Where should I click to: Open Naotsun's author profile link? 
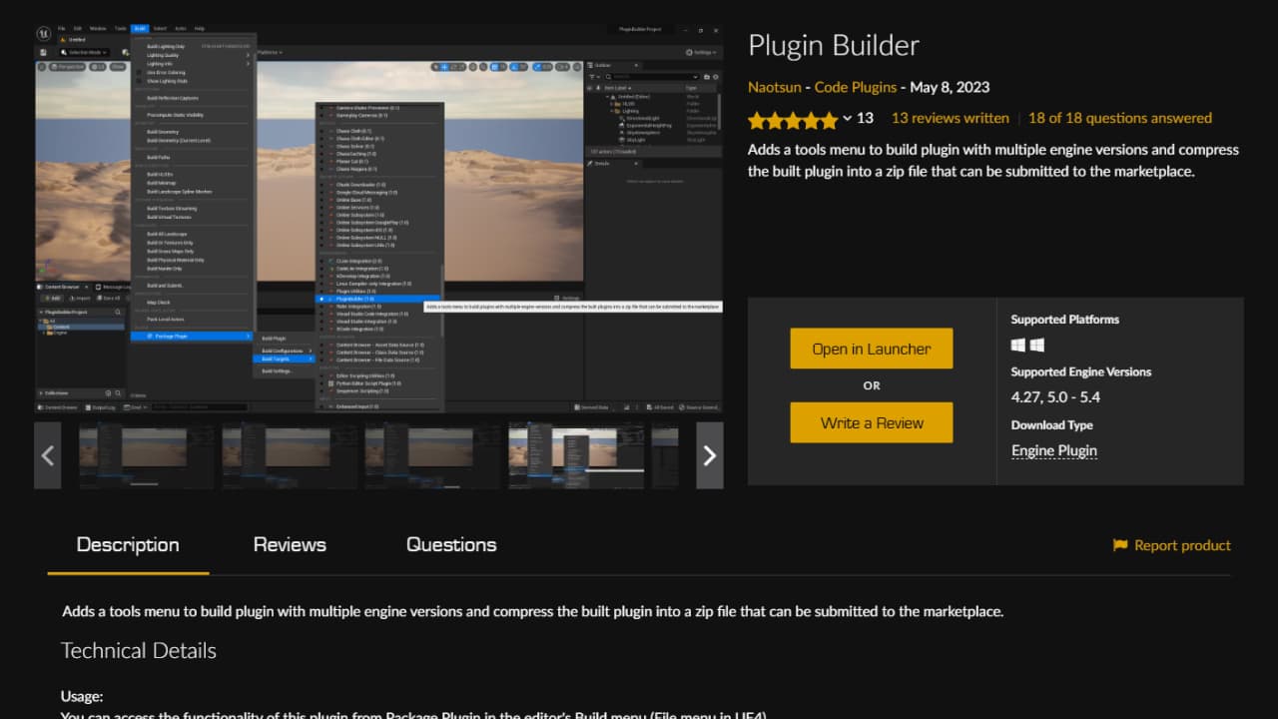775,87
